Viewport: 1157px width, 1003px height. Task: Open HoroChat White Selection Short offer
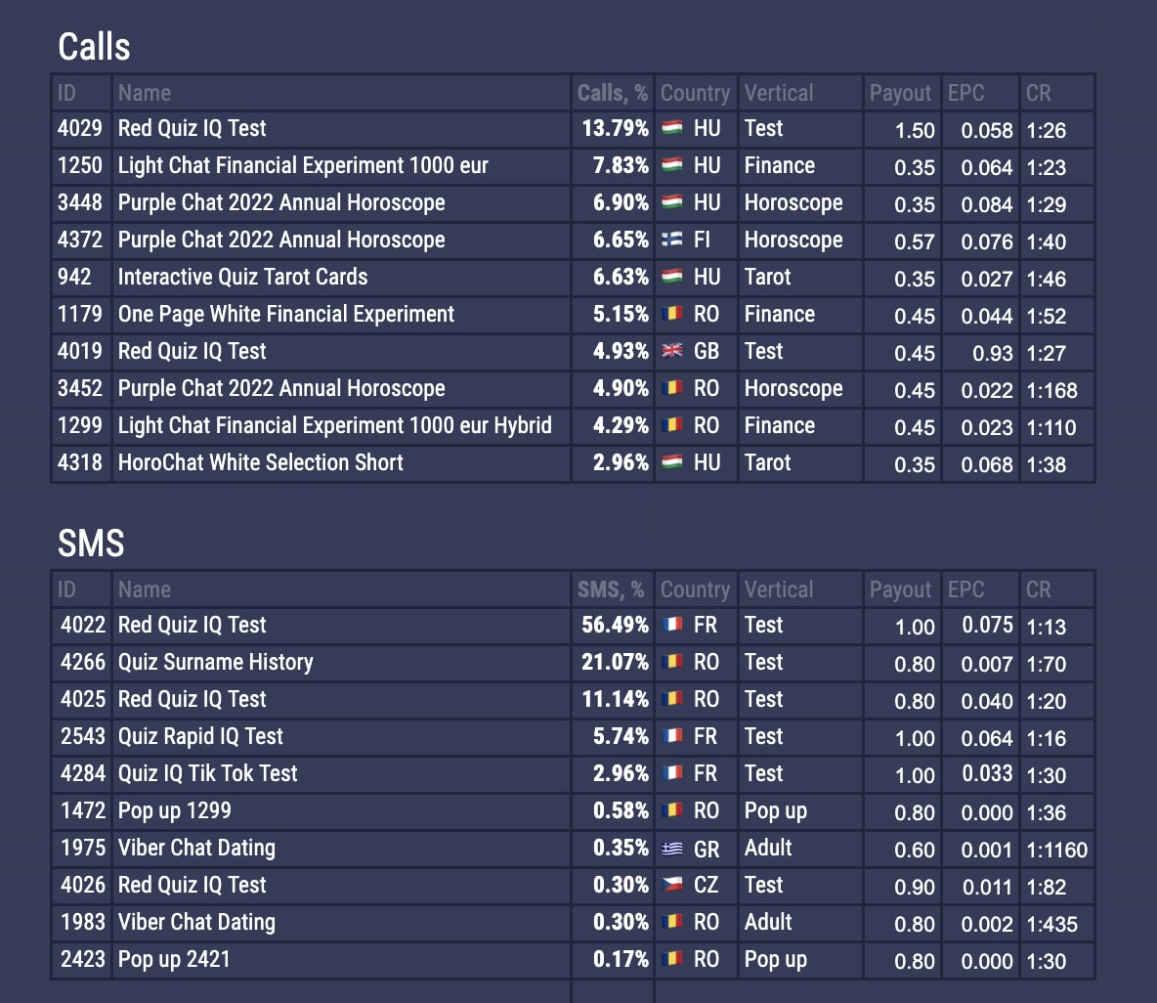[260, 462]
